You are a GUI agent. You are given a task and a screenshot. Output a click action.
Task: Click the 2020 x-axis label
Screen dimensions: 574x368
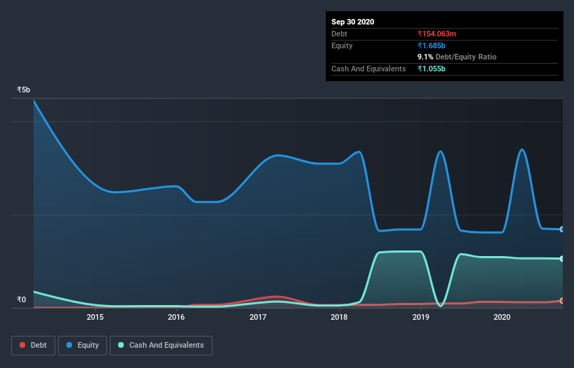pyautogui.click(x=502, y=317)
